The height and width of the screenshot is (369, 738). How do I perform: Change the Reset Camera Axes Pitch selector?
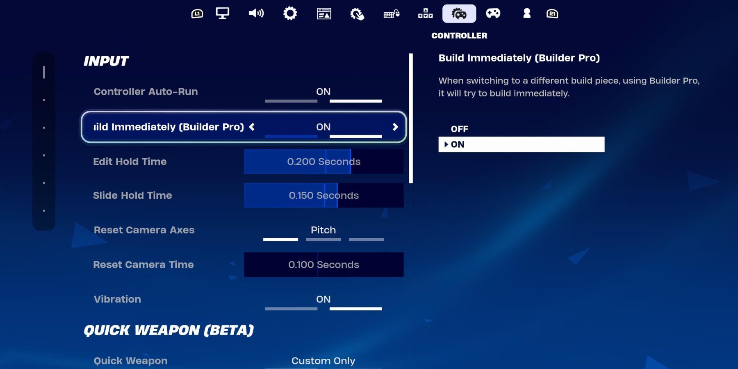click(323, 231)
